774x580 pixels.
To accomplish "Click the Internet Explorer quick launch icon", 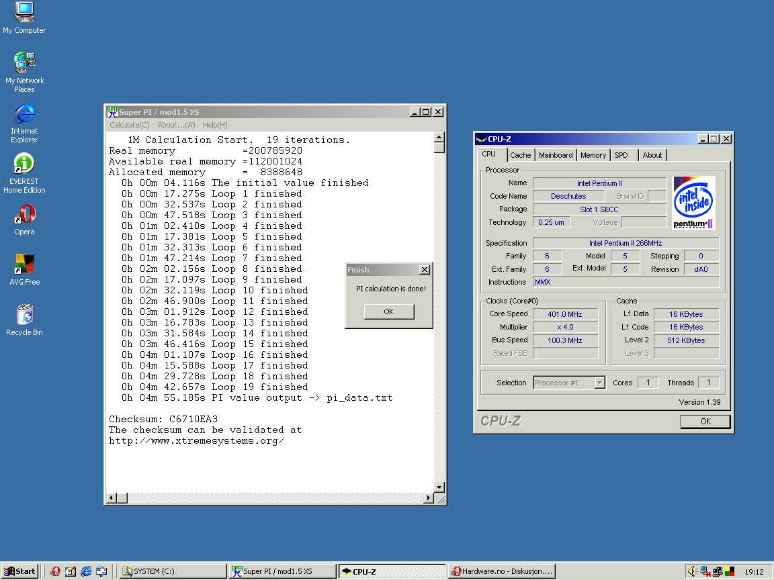I will (x=86, y=571).
